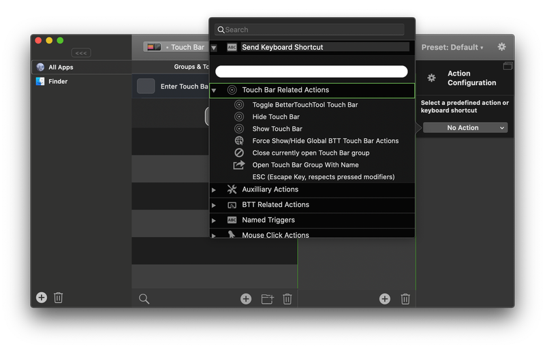Add a new action with the plus icon

(x=384, y=299)
